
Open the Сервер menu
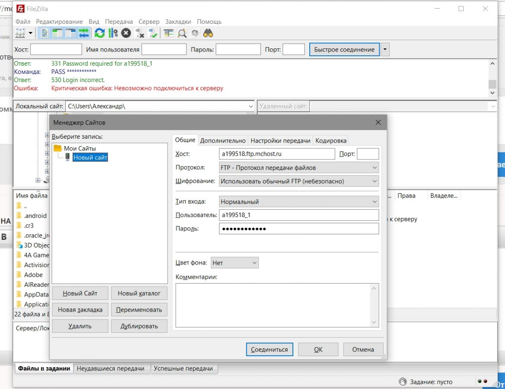(149, 22)
